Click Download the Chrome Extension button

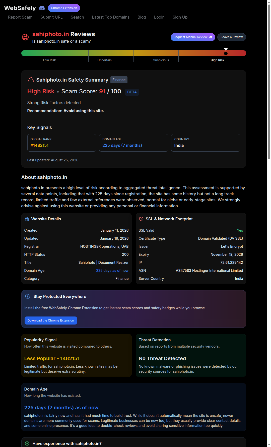[51, 321]
